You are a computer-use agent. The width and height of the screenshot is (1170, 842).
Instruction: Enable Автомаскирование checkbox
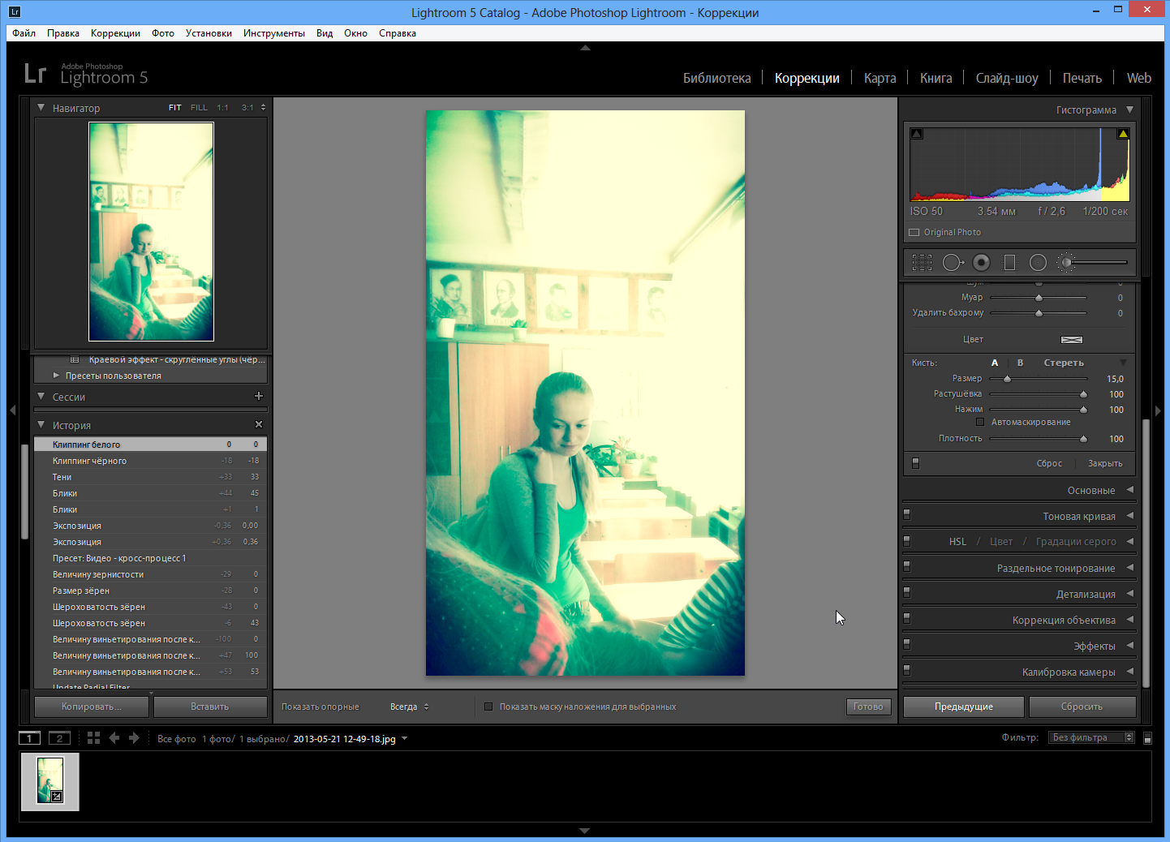click(980, 423)
